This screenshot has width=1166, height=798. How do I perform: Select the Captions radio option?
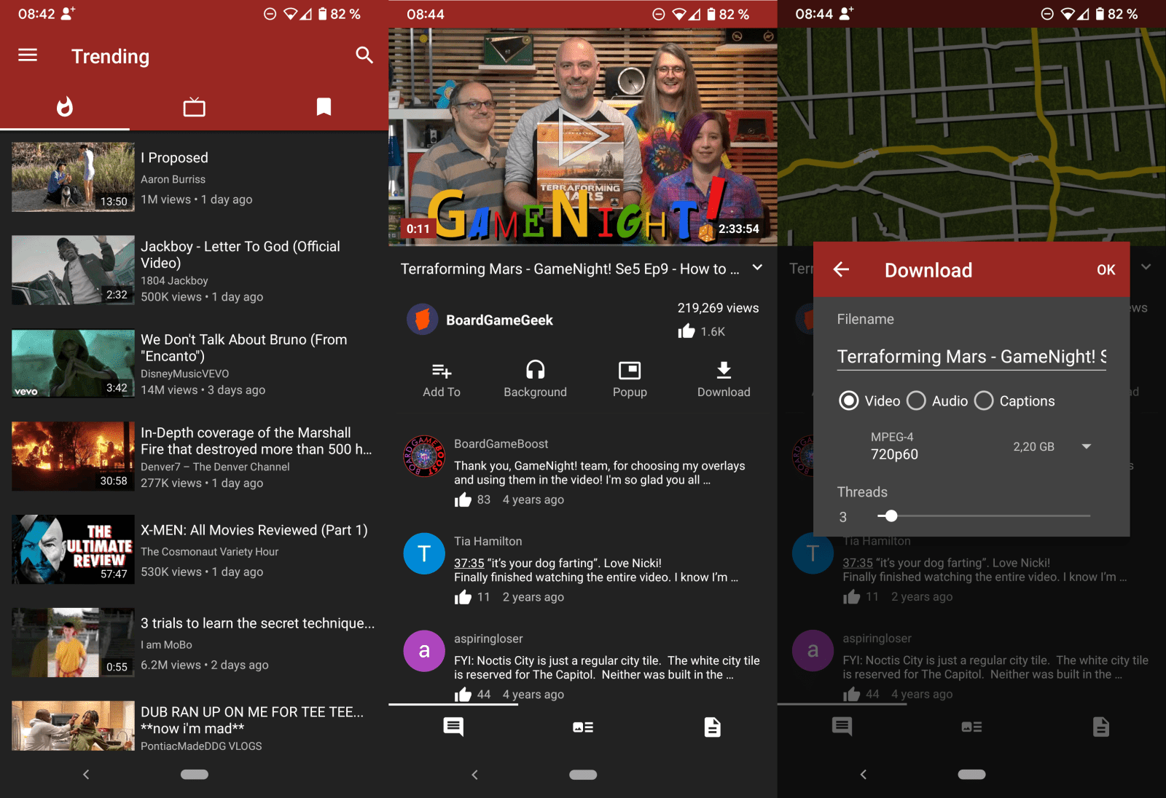coord(984,400)
